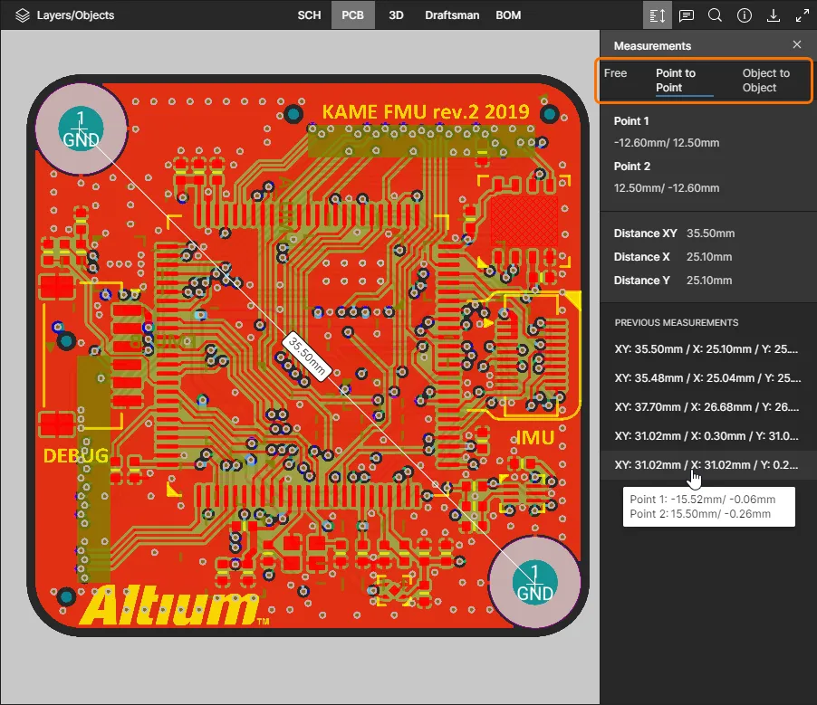Screen dimensions: 817x705
Task: Enter full screen with expand icon
Action: (803, 15)
